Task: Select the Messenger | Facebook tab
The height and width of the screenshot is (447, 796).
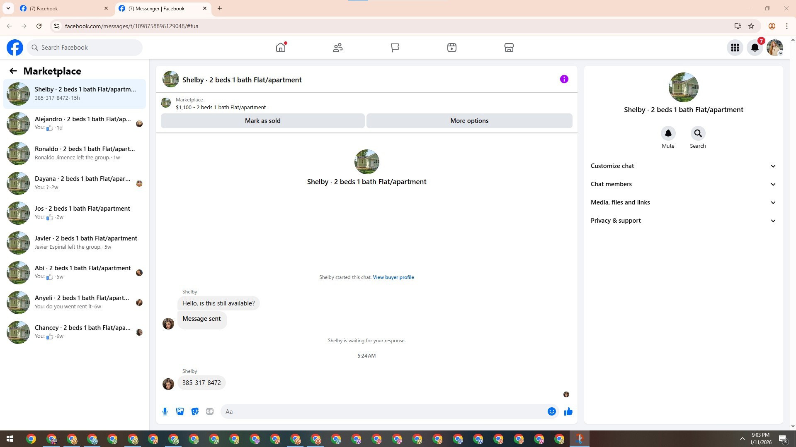Action: [163, 8]
